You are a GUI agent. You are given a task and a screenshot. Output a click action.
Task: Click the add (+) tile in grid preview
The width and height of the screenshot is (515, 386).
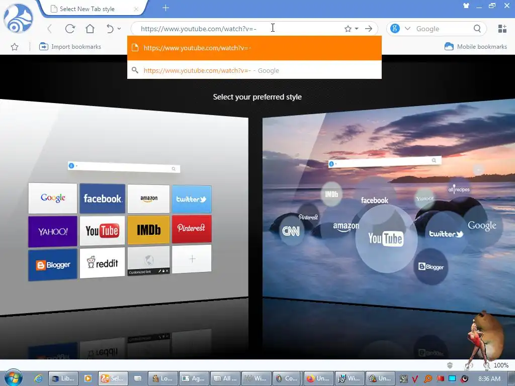(x=192, y=259)
